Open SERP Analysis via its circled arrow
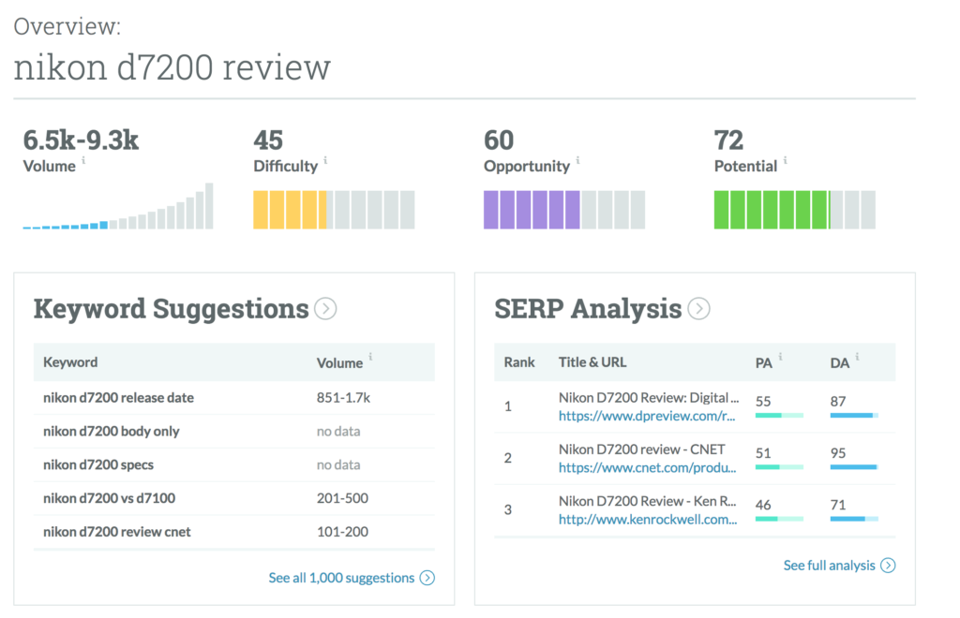 (x=698, y=309)
